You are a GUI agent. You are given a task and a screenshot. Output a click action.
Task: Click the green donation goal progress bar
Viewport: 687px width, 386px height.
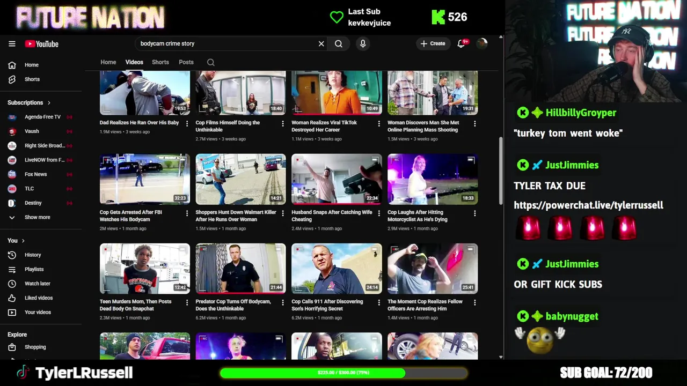pyautogui.click(x=343, y=373)
